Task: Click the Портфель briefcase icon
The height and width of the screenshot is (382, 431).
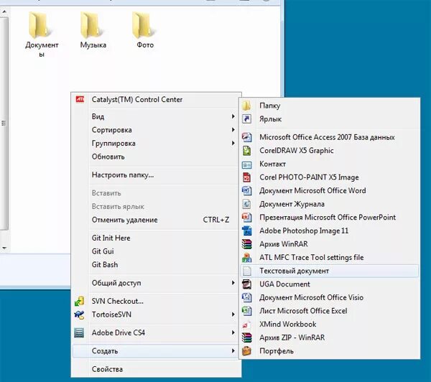Action: coord(246,351)
